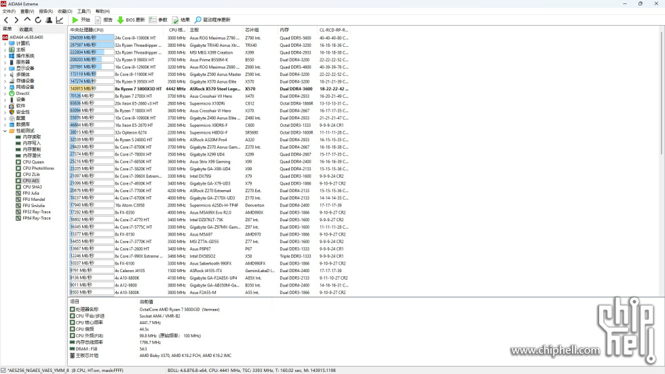665x374 pixels.
Task: Click the green BIOS 更新 download arrow icon
Action: click(121, 20)
